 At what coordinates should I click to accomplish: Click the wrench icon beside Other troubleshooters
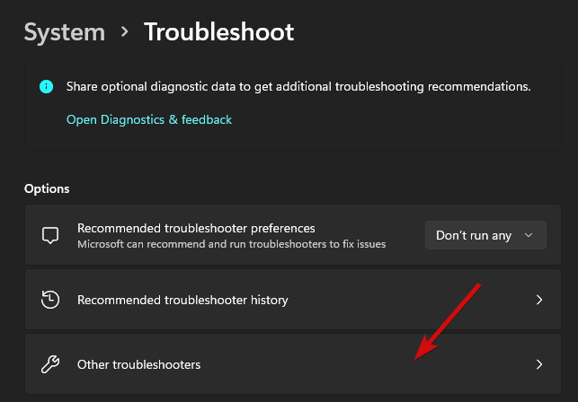[x=50, y=364]
